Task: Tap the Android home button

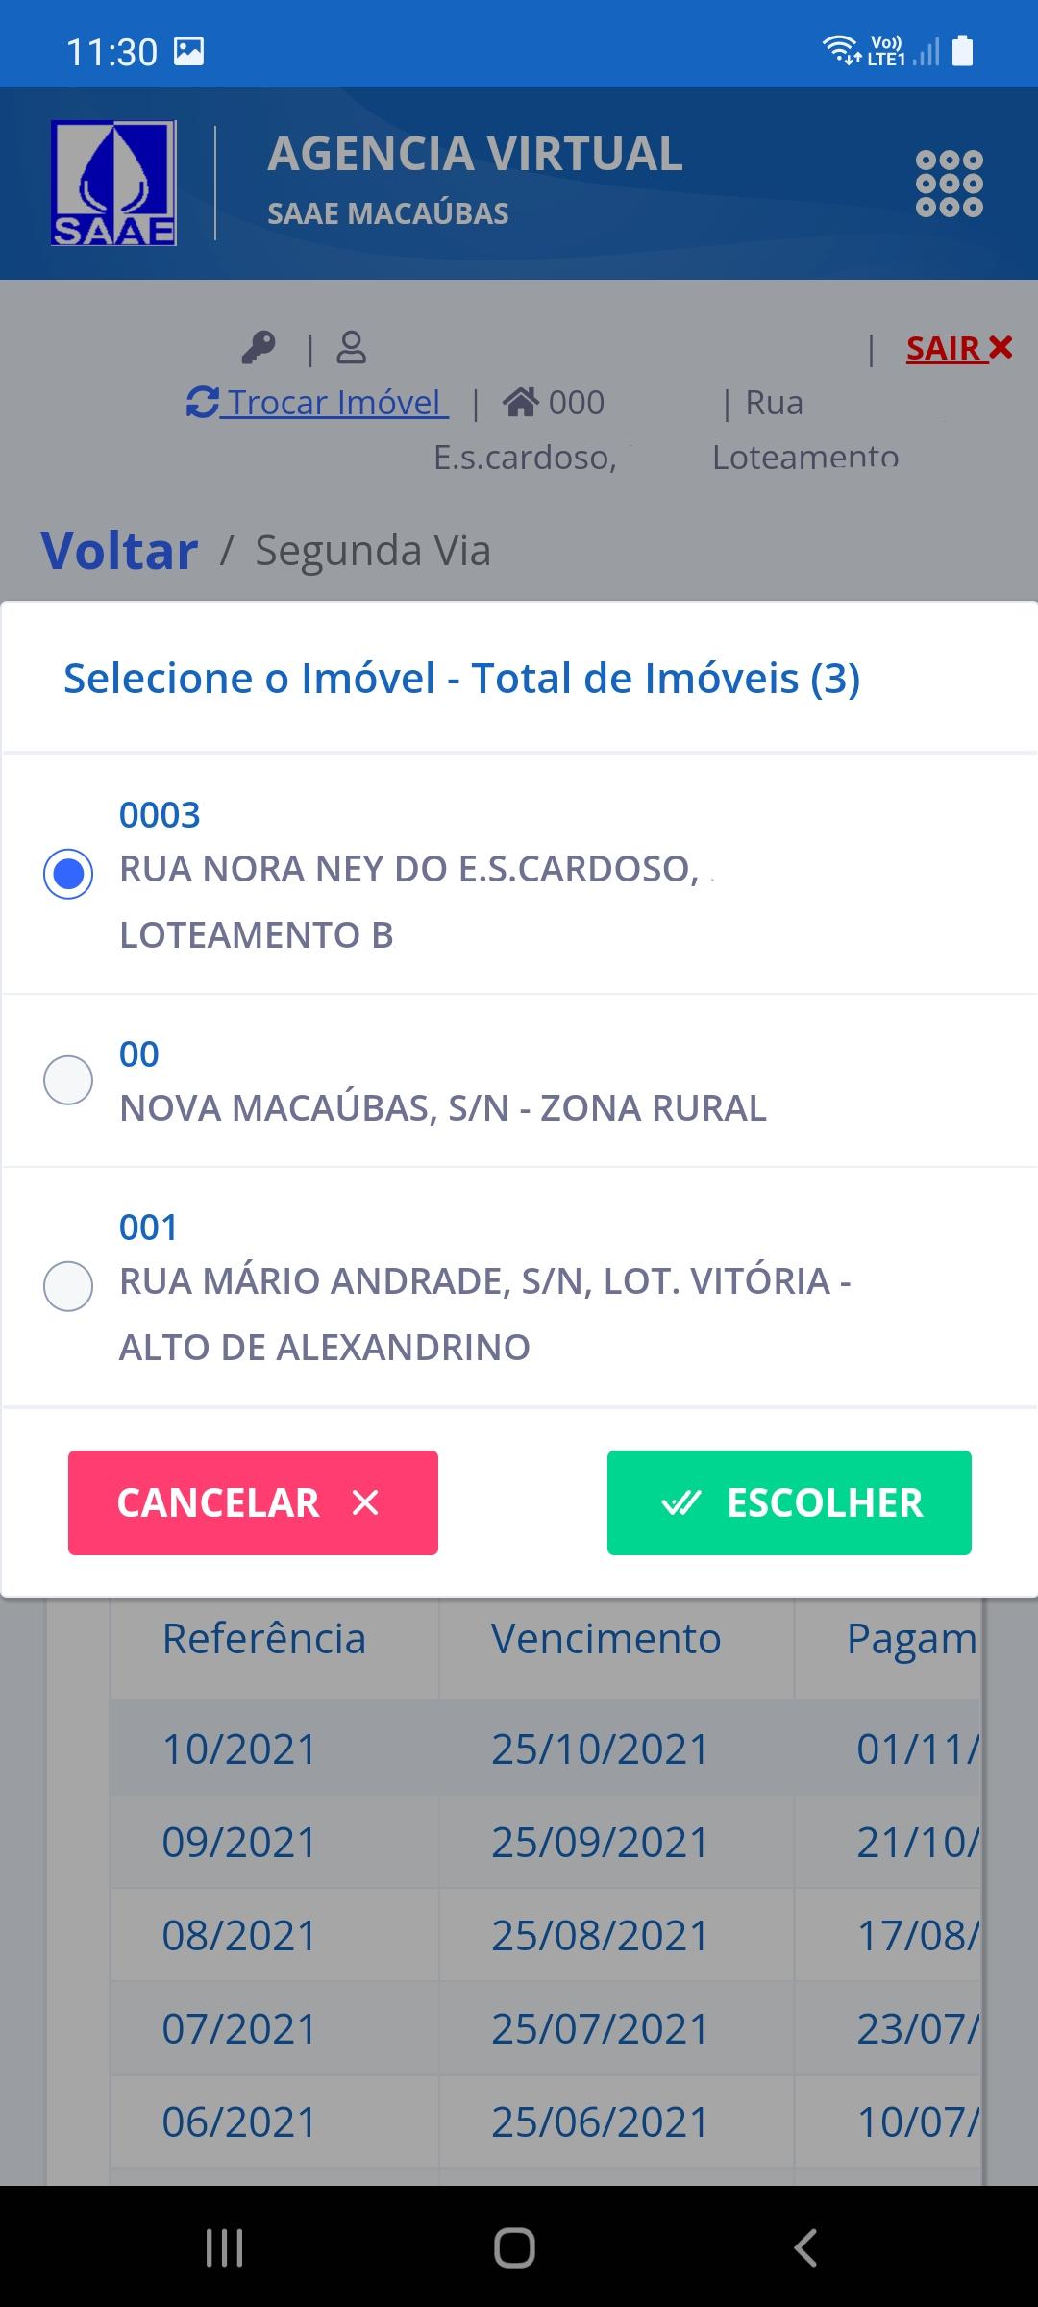Action: point(515,2247)
